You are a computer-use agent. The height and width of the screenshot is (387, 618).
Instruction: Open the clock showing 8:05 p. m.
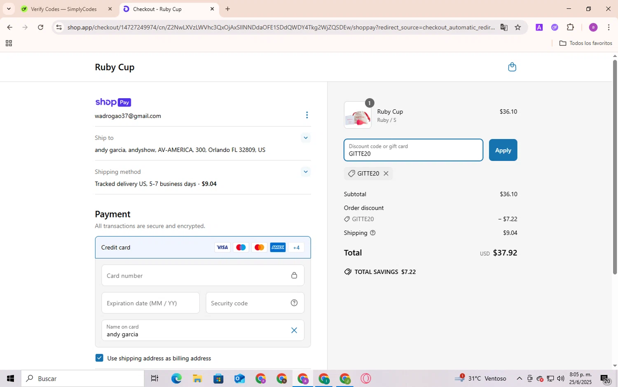coord(581,378)
